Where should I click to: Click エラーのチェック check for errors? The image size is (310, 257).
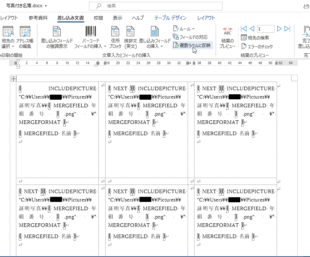[x=257, y=46]
